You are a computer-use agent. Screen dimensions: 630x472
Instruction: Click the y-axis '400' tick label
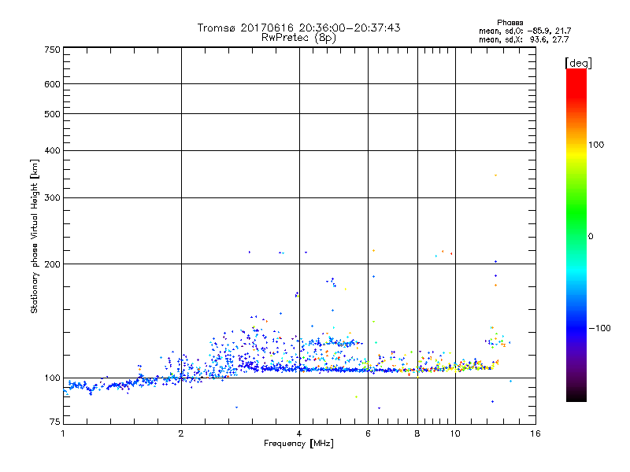[52, 150]
